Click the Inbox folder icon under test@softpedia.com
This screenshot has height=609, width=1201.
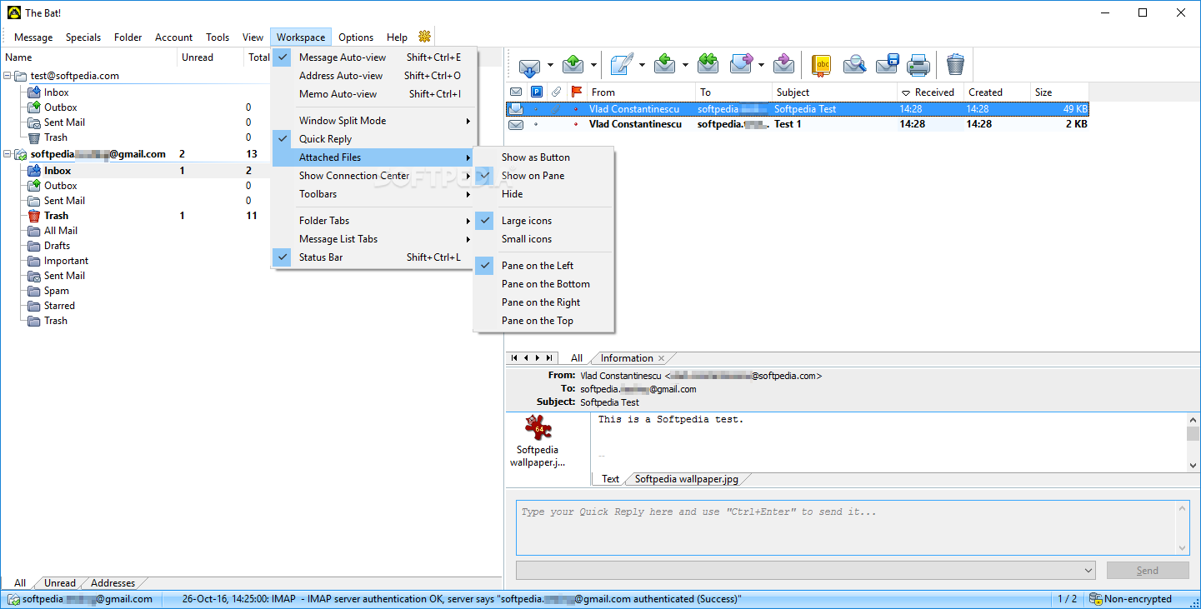pyautogui.click(x=34, y=92)
